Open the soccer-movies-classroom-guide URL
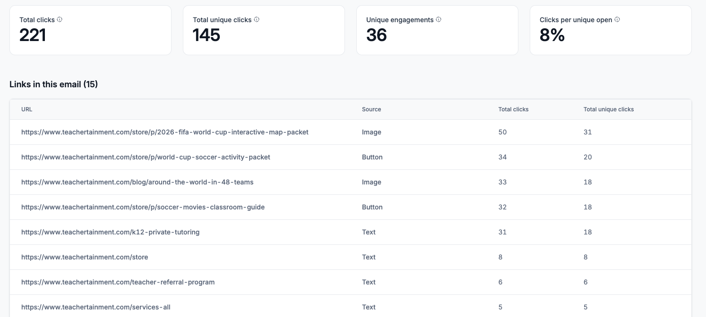706x317 pixels. (143, 207)
